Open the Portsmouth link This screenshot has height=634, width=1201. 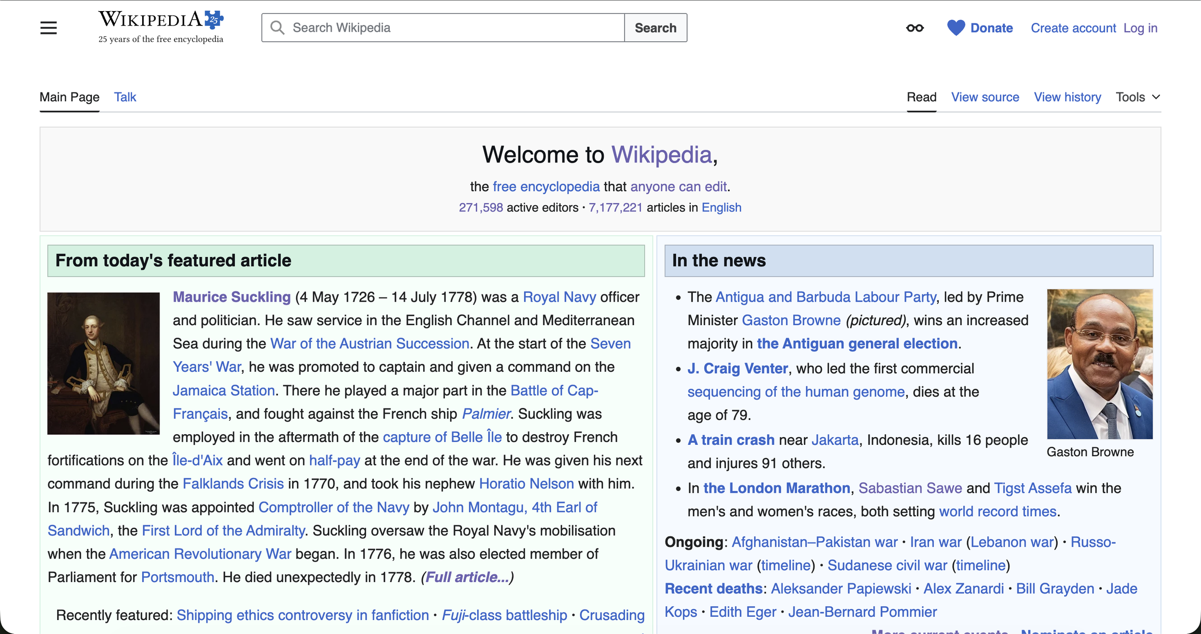(178, 577)
